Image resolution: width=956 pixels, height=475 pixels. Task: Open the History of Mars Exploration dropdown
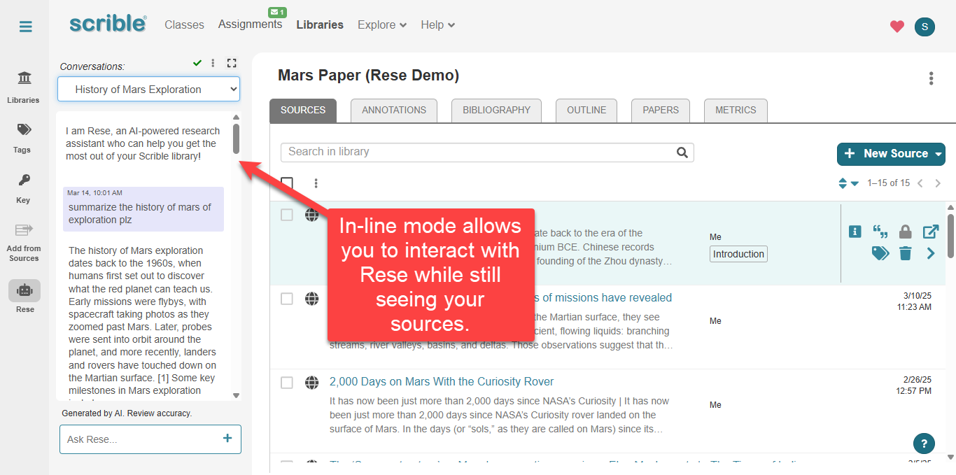(x=148, y=90)
